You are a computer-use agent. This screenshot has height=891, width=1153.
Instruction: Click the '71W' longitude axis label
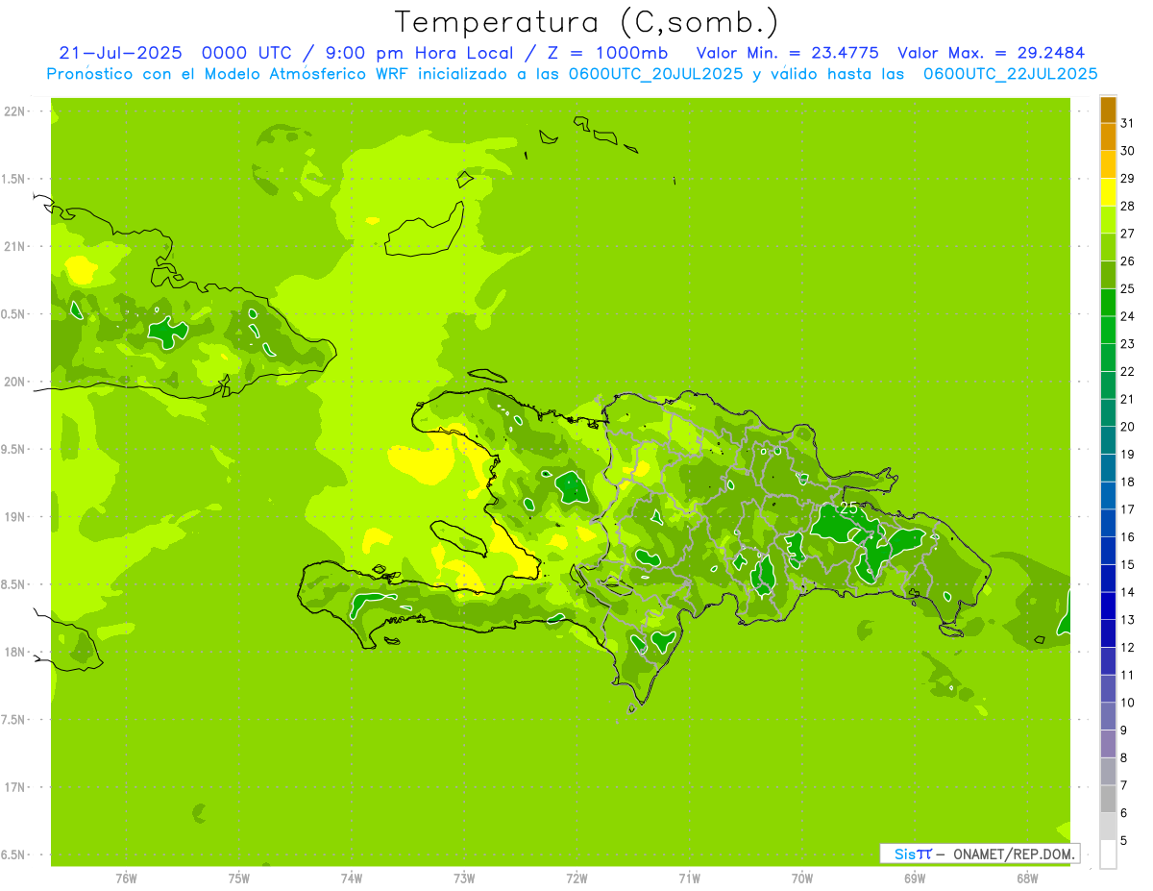pyautogui.click(x=689, y=879)
